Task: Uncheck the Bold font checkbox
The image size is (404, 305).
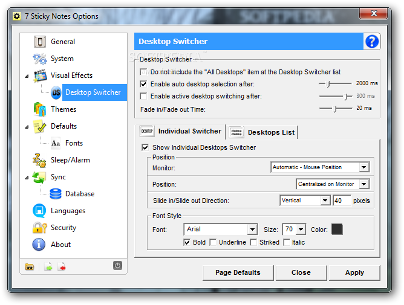Action: tap(187, 242)
